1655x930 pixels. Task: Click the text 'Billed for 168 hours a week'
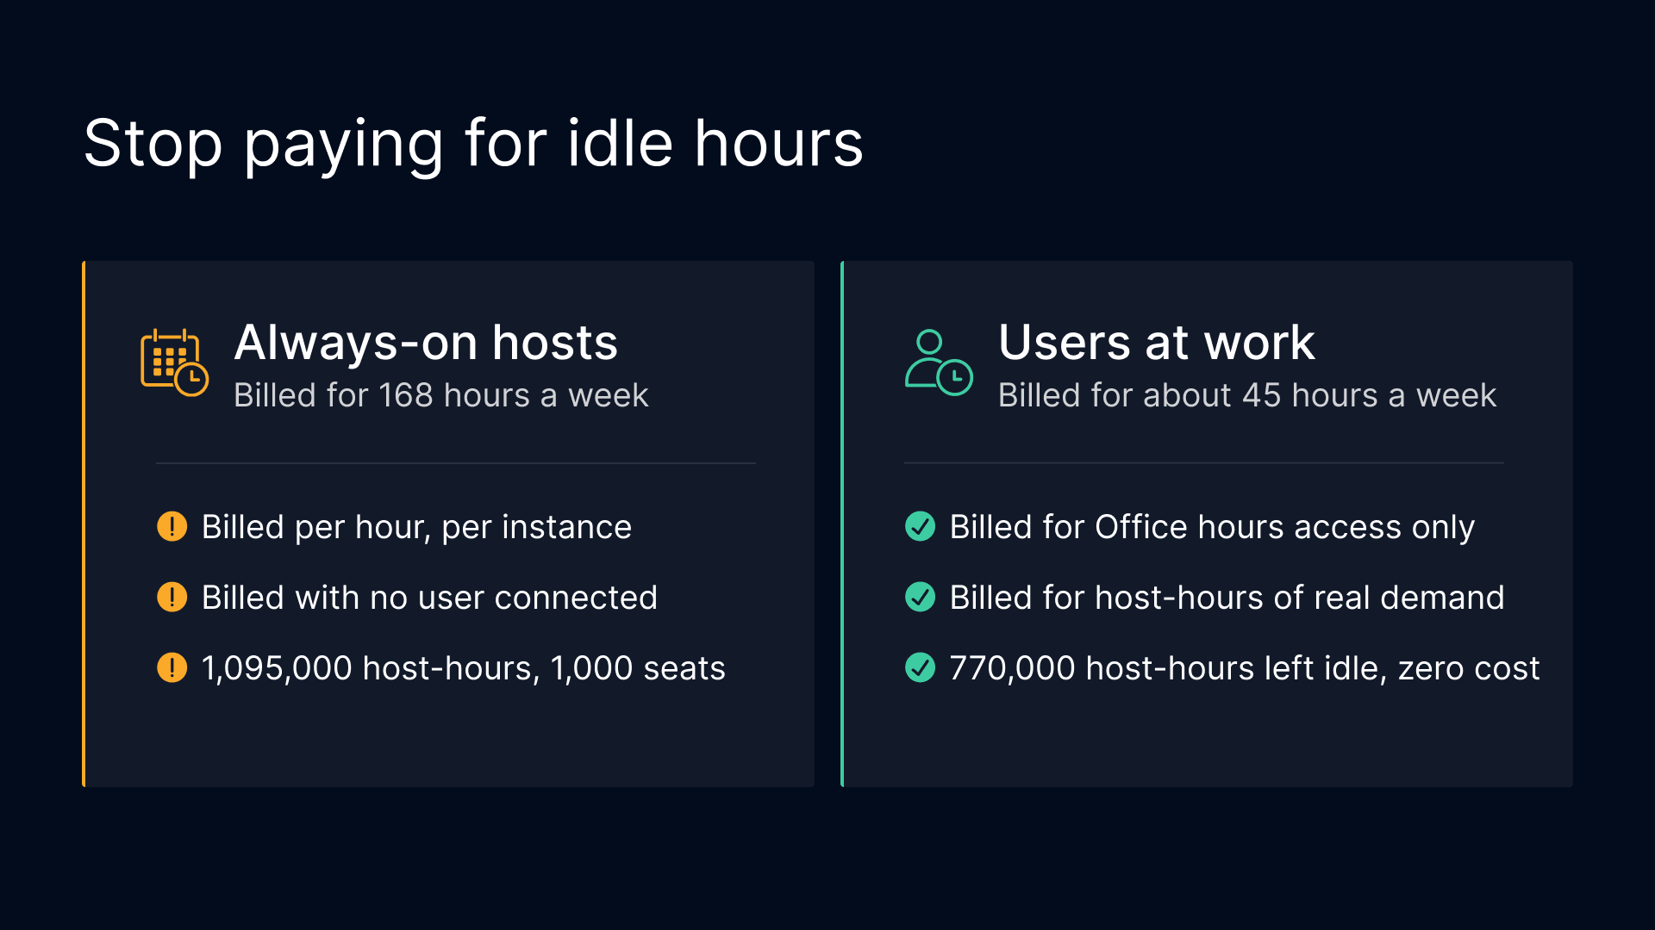[x=440, y=395]
